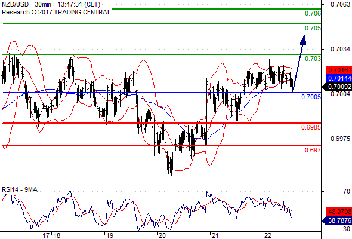352x239 pixels.
Task: Click date marker 22 on time axis
Action: pyautogui.click(x=268, y=235)
